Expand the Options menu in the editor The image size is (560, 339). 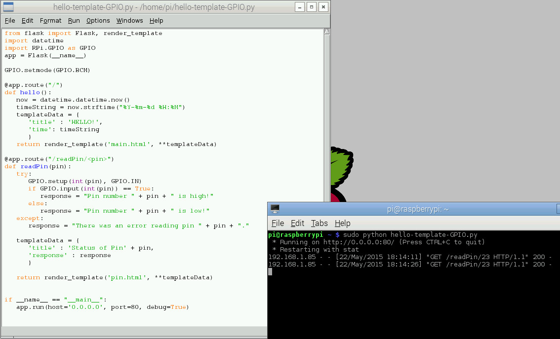[98, 21]
